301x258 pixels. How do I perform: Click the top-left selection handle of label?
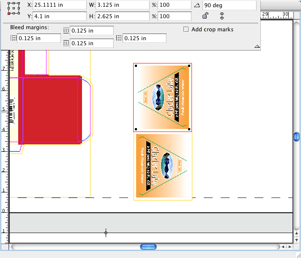click(x=136, y=66)
